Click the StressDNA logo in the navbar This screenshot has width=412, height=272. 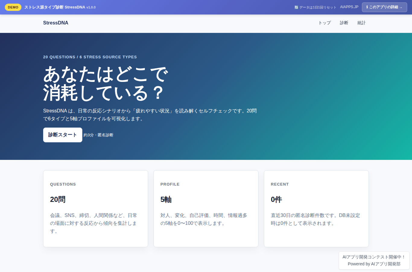pyautogui.click(x=55, y=23)
